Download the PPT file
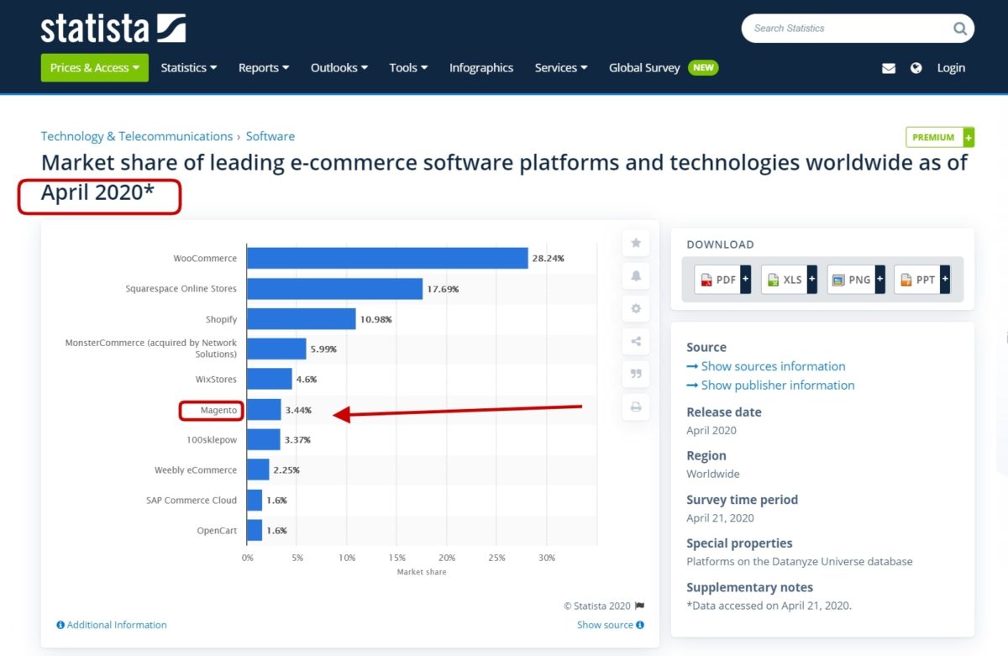 tap(921, 280)
